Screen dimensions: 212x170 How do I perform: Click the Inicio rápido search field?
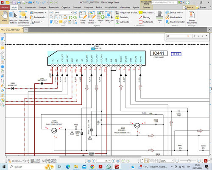[x=165, y=3]
